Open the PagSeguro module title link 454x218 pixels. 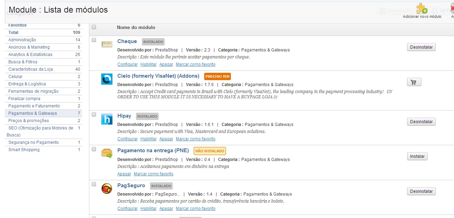pyautogui.click(x=131, y=185)
